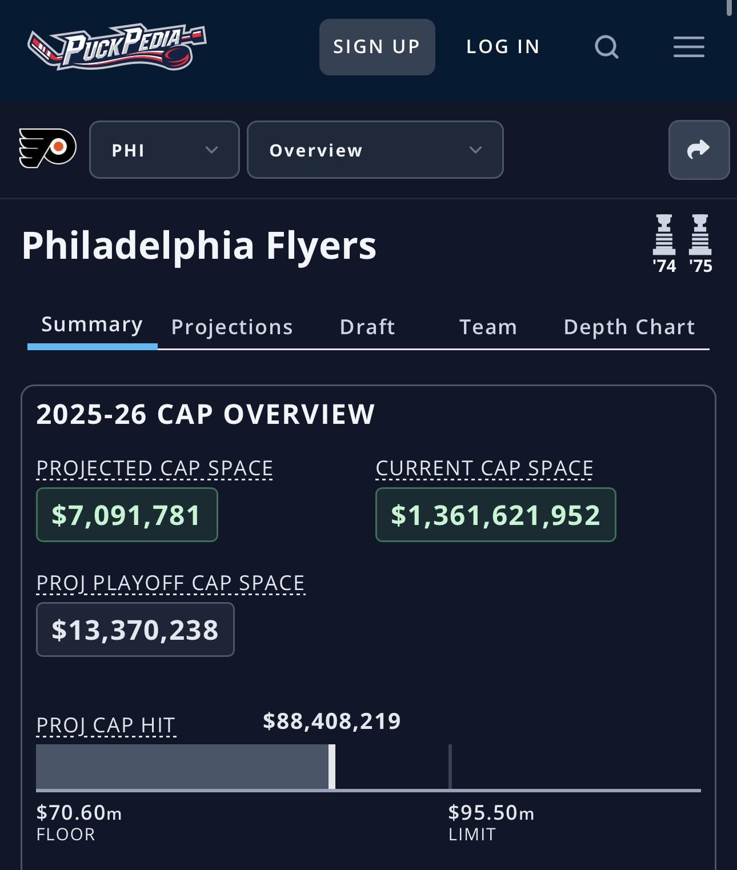This screenshot has height=870, width=737.
Task: Click the Log In link
Action: (503, 47)
